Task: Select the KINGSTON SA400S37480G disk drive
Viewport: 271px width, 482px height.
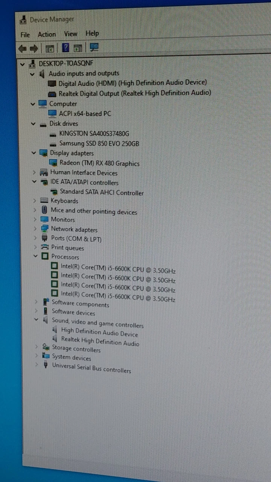Action: click(x=94, y=133)
